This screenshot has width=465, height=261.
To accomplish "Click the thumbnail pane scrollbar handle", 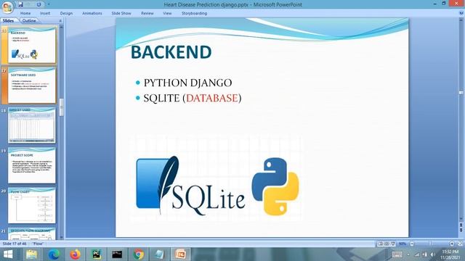I will point(61,107).
